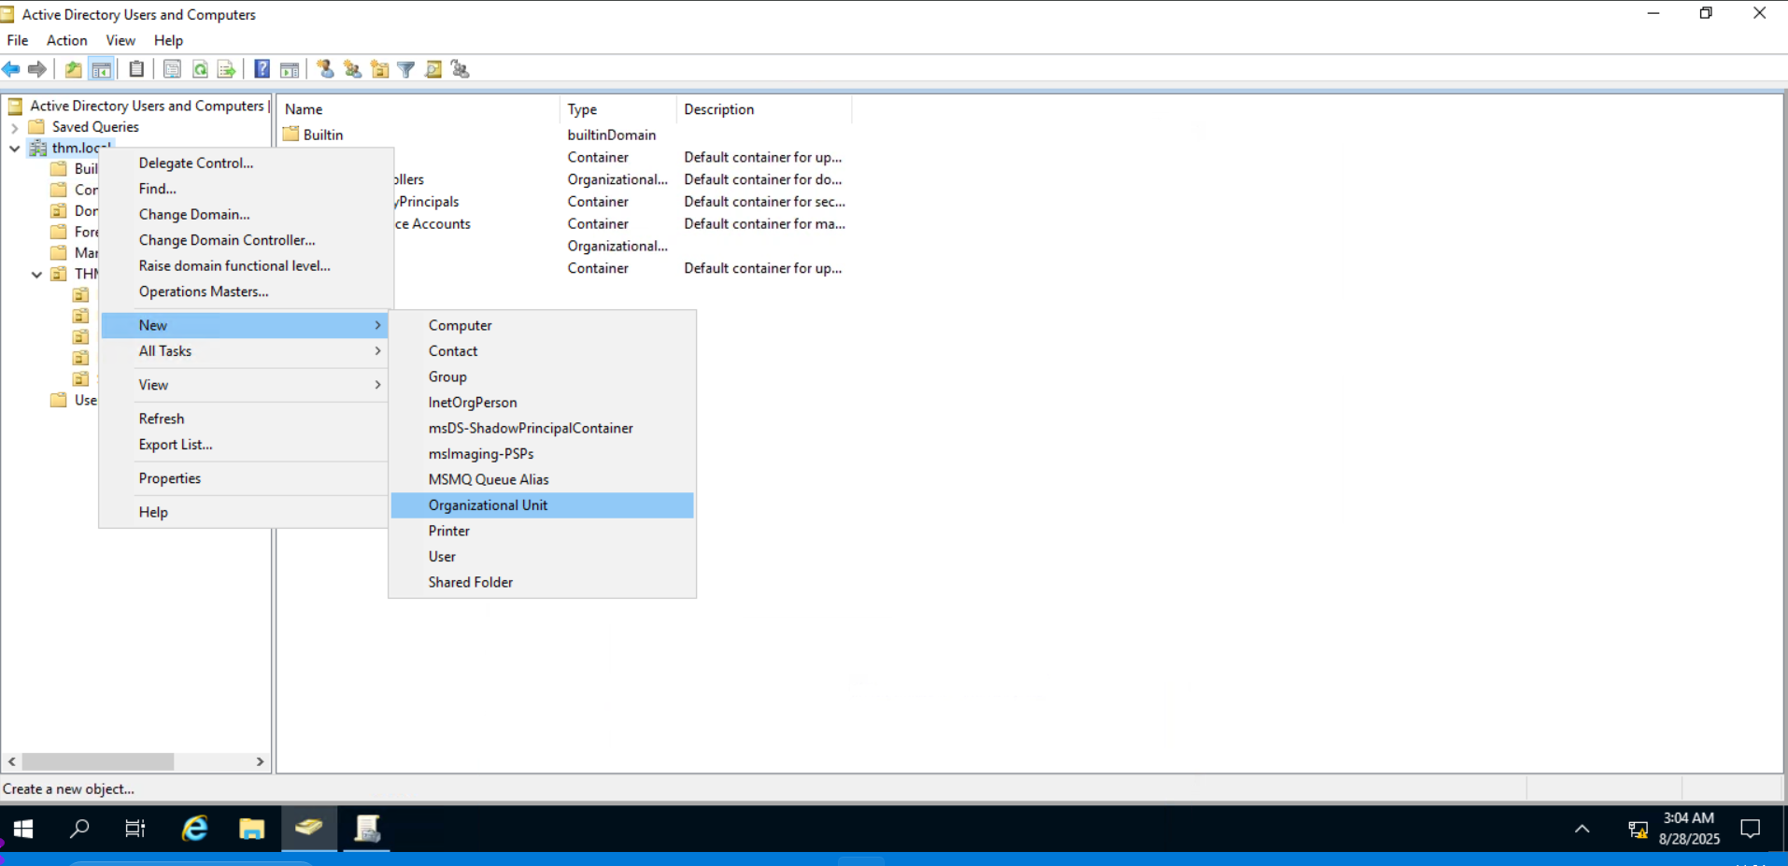Choose Find... from context menu
This screenshot has width=1788, height=866.
pyautogui.click(x=244, y=189)
